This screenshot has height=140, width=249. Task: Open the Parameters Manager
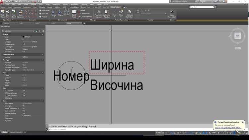(99, 14)
